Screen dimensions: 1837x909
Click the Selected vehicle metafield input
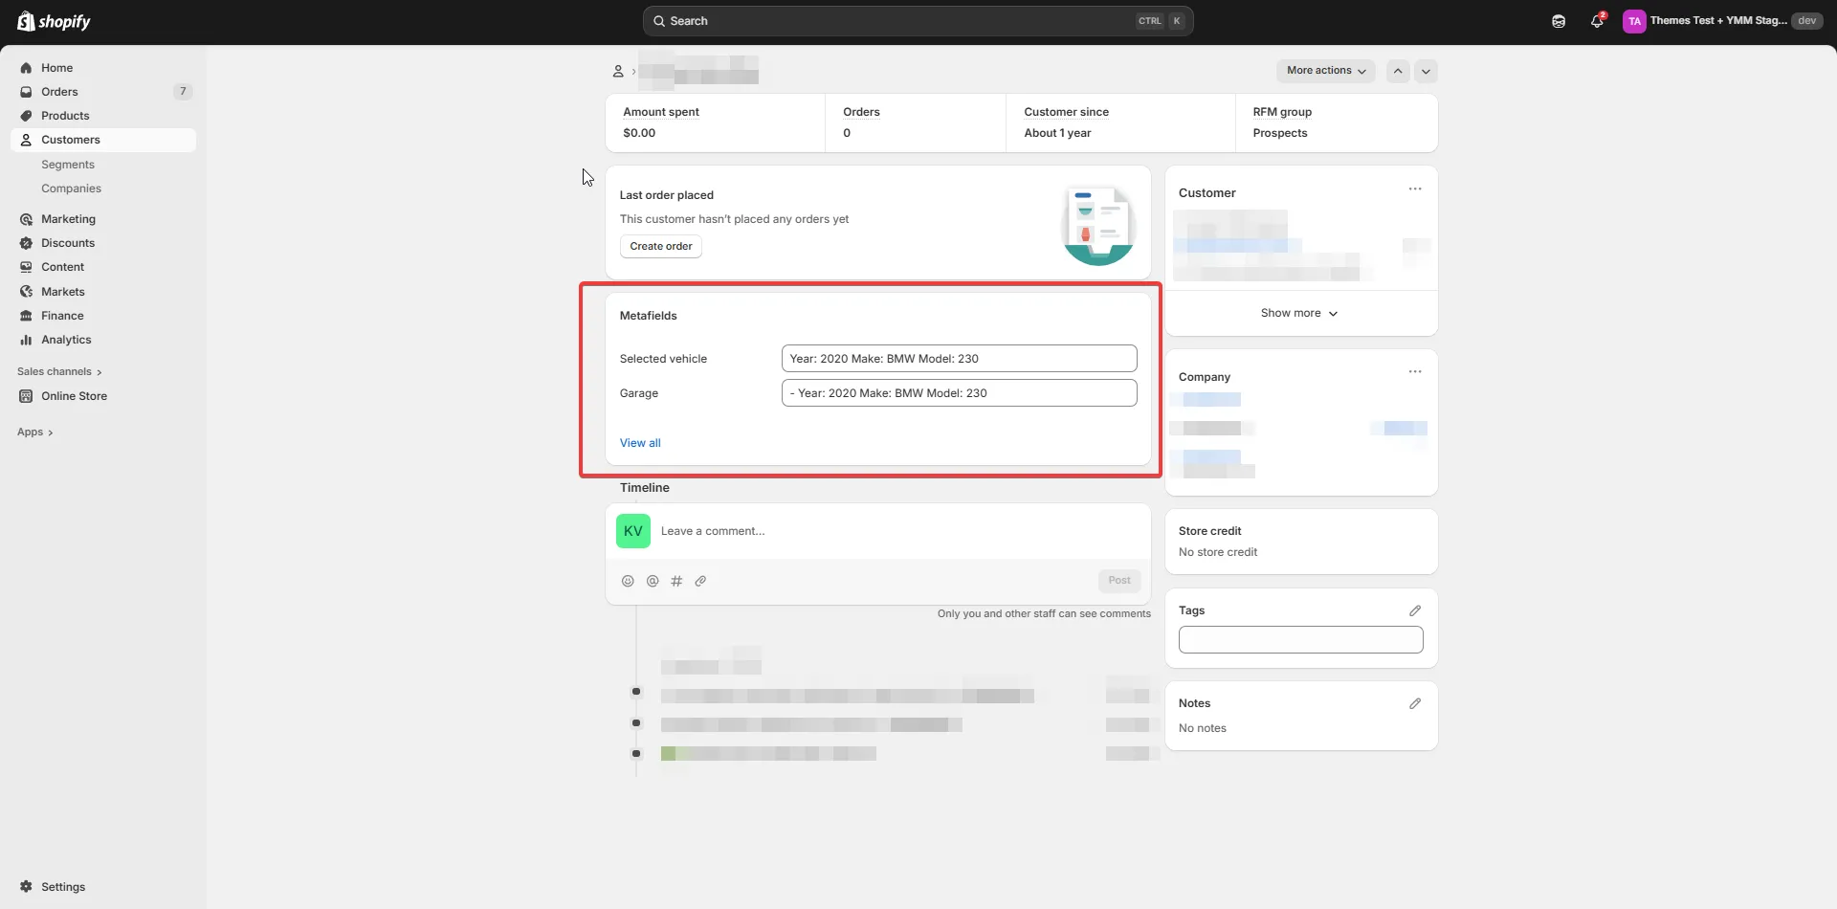959,359
